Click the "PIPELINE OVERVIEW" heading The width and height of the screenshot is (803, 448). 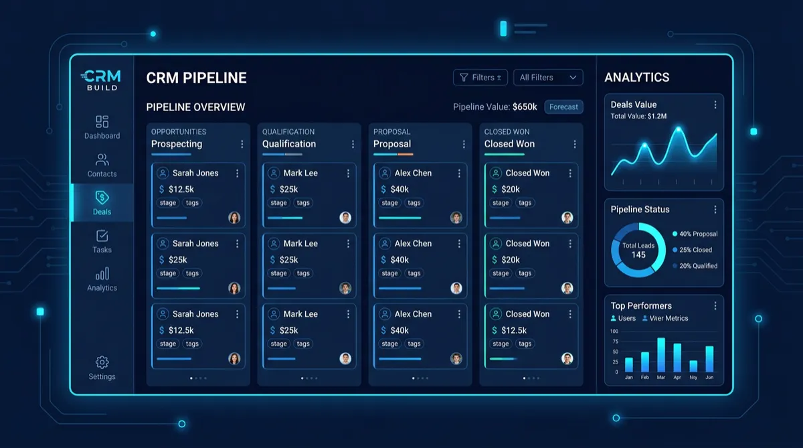click(195, 107)
